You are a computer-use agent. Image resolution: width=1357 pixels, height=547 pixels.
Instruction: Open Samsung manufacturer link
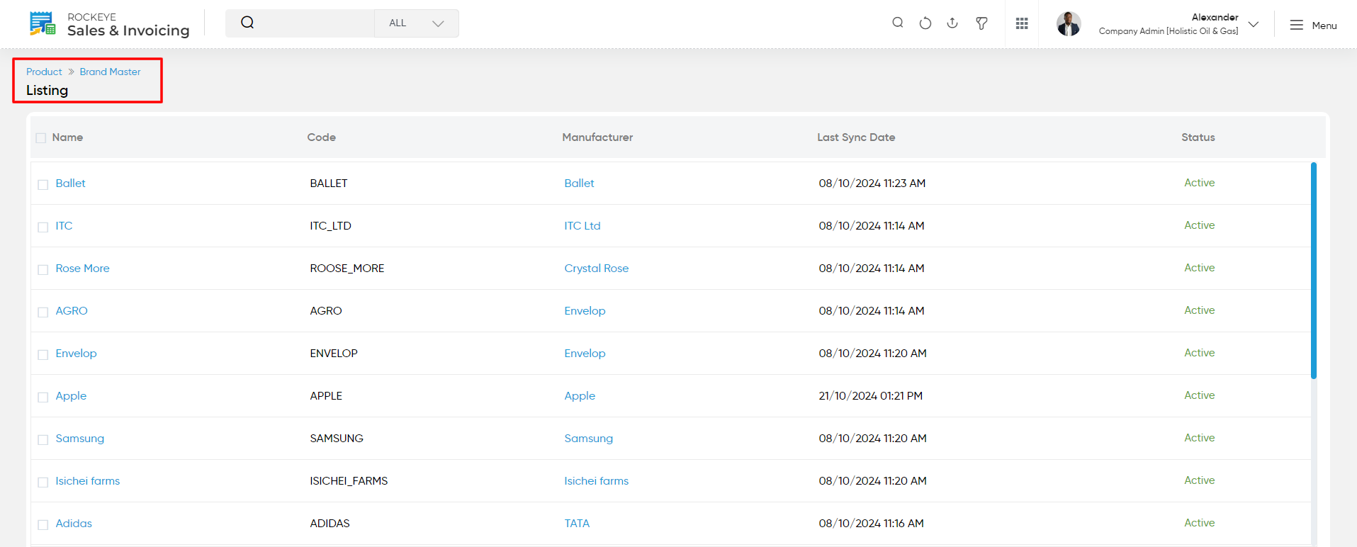(588, 438)
